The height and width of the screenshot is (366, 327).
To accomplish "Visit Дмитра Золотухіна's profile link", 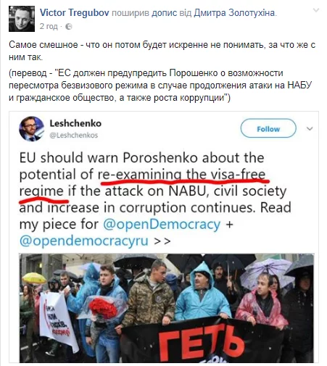I will pos(234,12).
